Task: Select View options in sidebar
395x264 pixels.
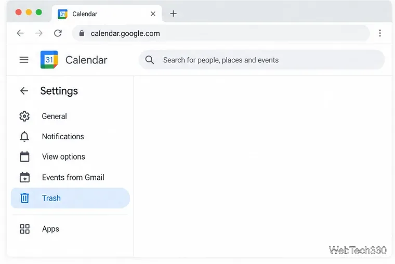Action: click(70, 157)
